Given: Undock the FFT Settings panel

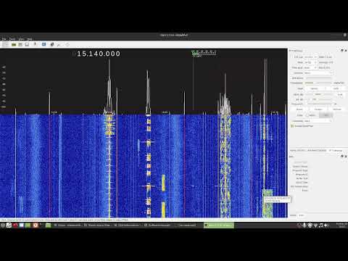Looking at the screenshot, I should pyautogui.click(x=342, y=51).
